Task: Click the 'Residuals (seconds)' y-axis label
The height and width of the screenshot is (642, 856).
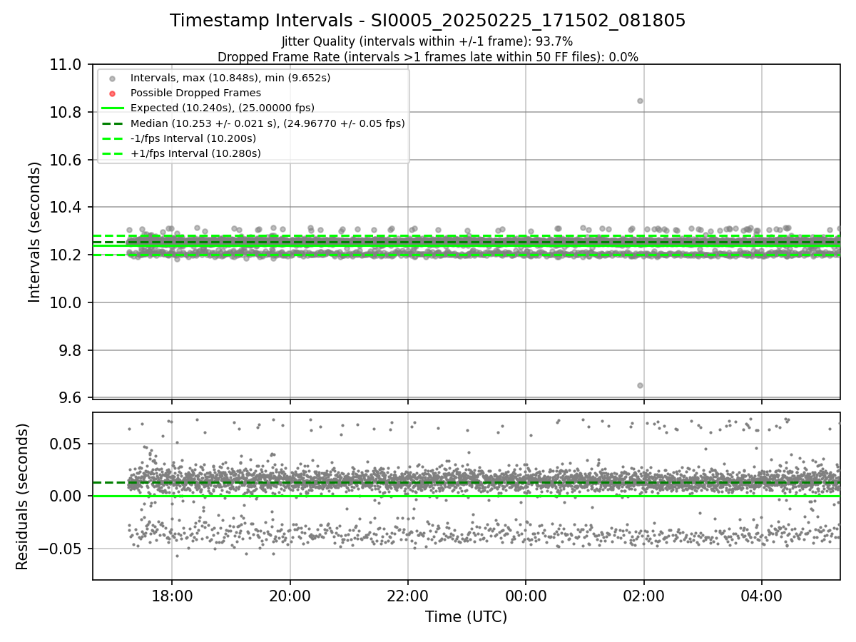Action: 22,496
